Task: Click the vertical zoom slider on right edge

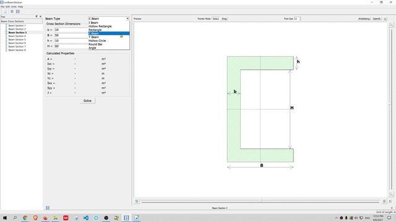Action: (391, 110)
